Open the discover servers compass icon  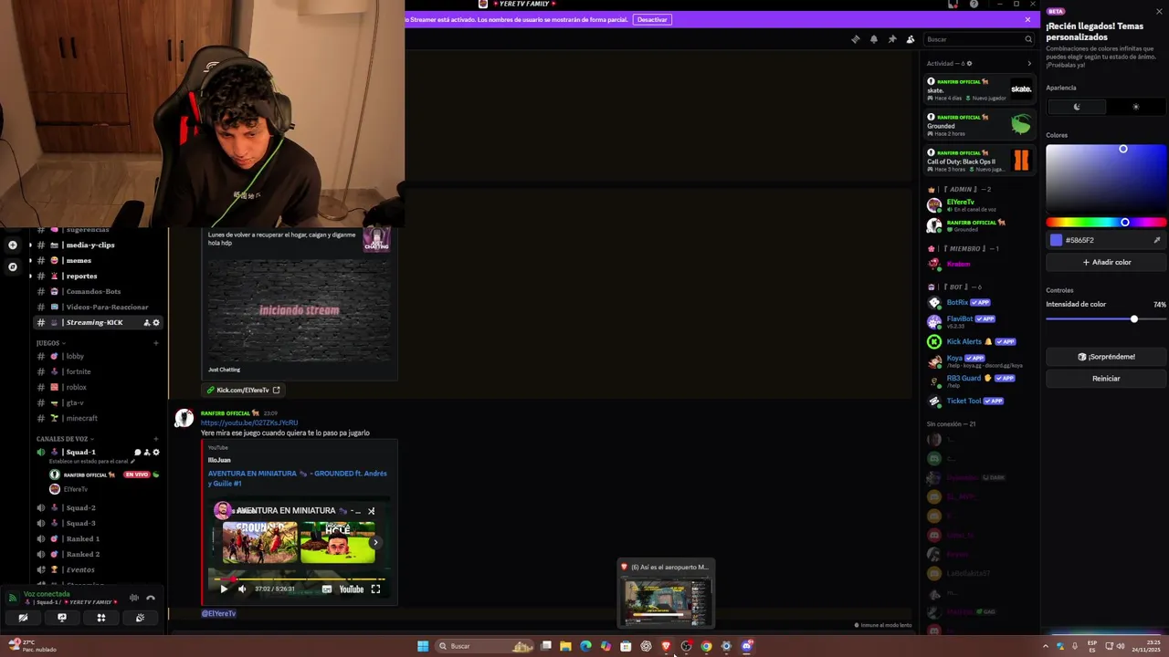click(x=13, y=266)
